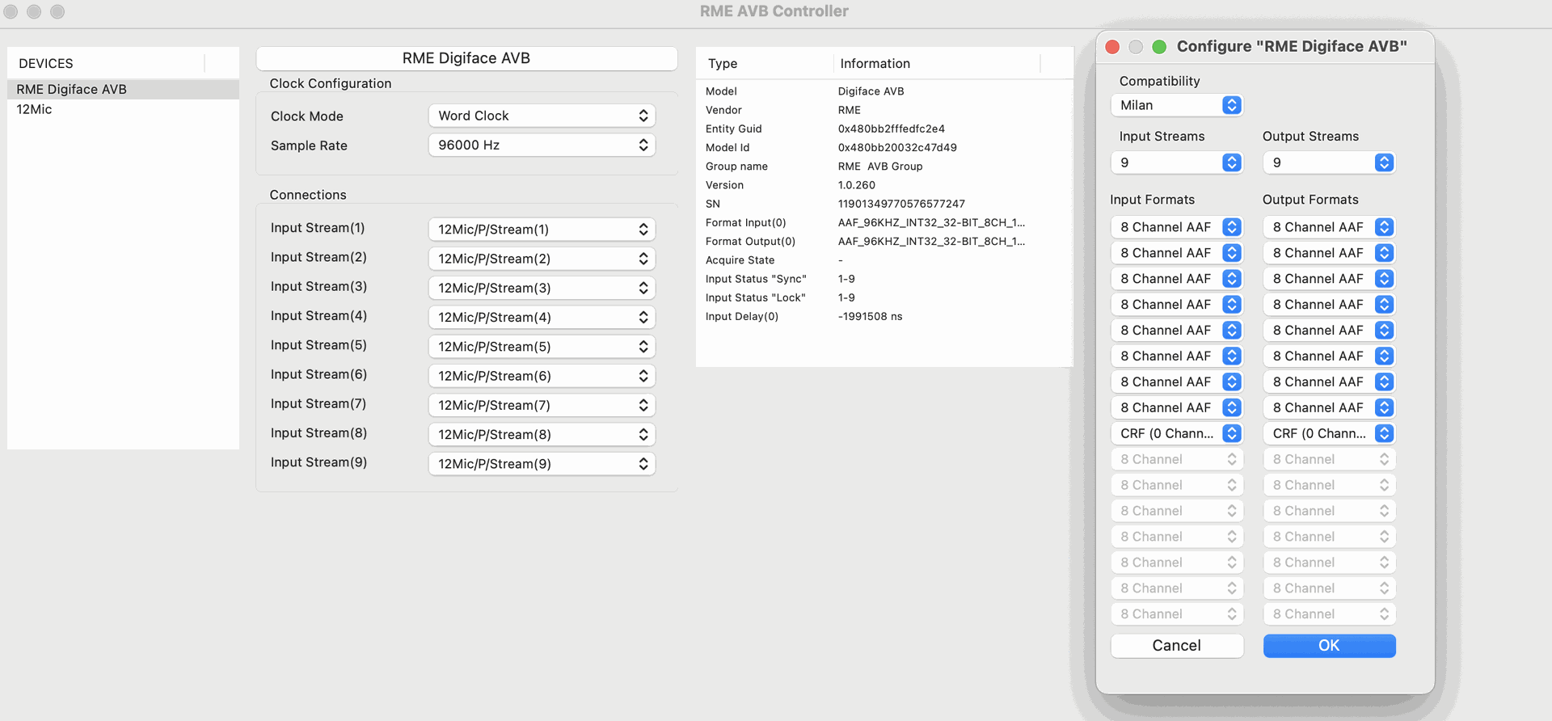Viewport: 1552px width, 721px height.
Task: Click the DEVICES column header
Action: (x=46, y=63)
